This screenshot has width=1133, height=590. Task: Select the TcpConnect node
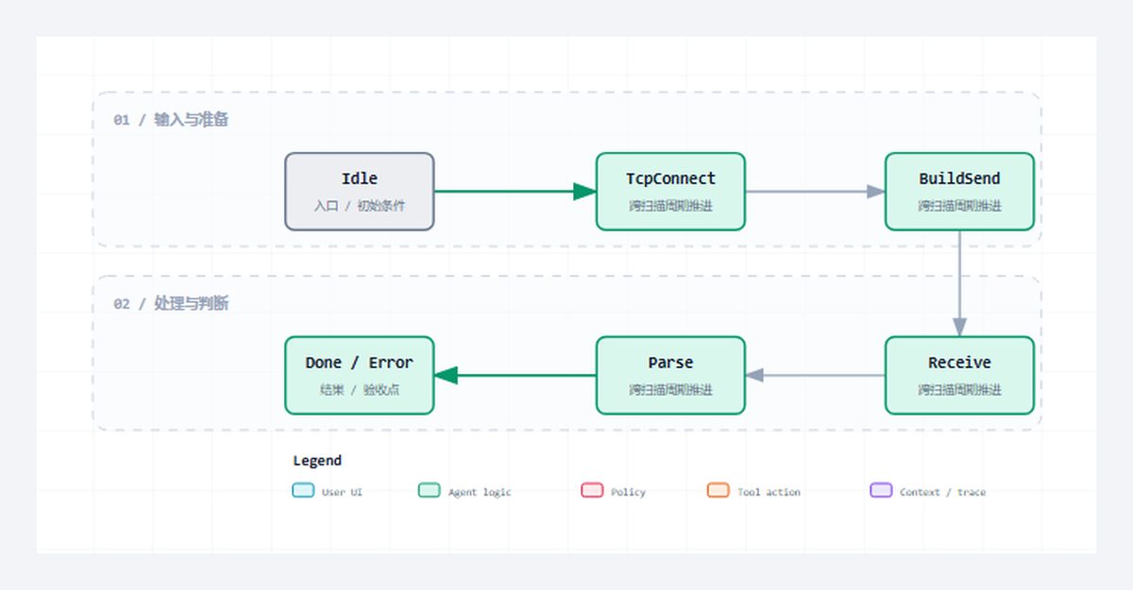click(x=670, y=192)
